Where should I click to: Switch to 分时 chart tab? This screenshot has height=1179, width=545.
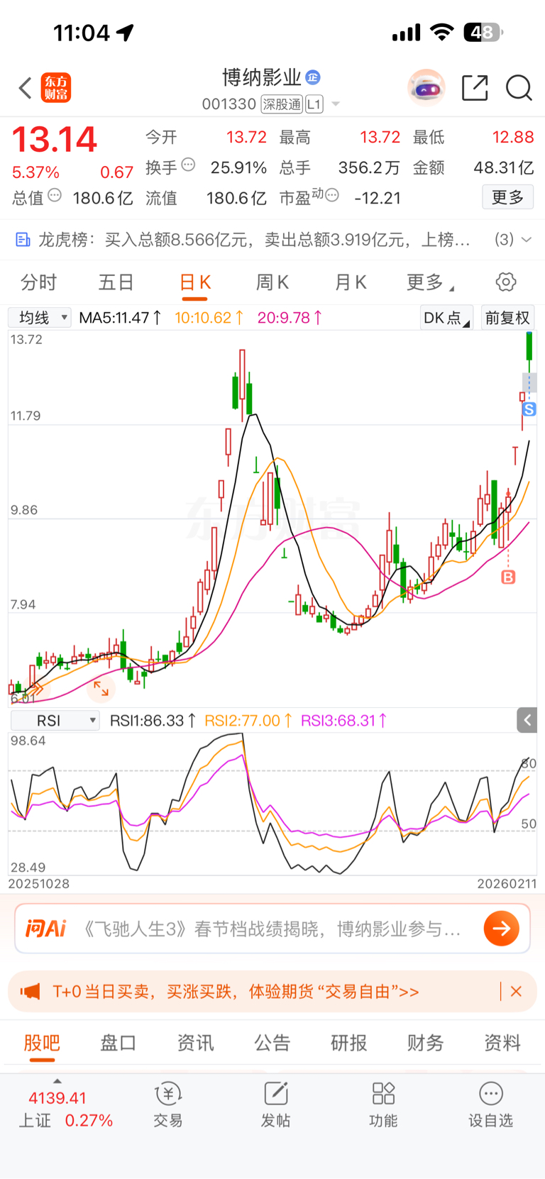click(38, 282)
